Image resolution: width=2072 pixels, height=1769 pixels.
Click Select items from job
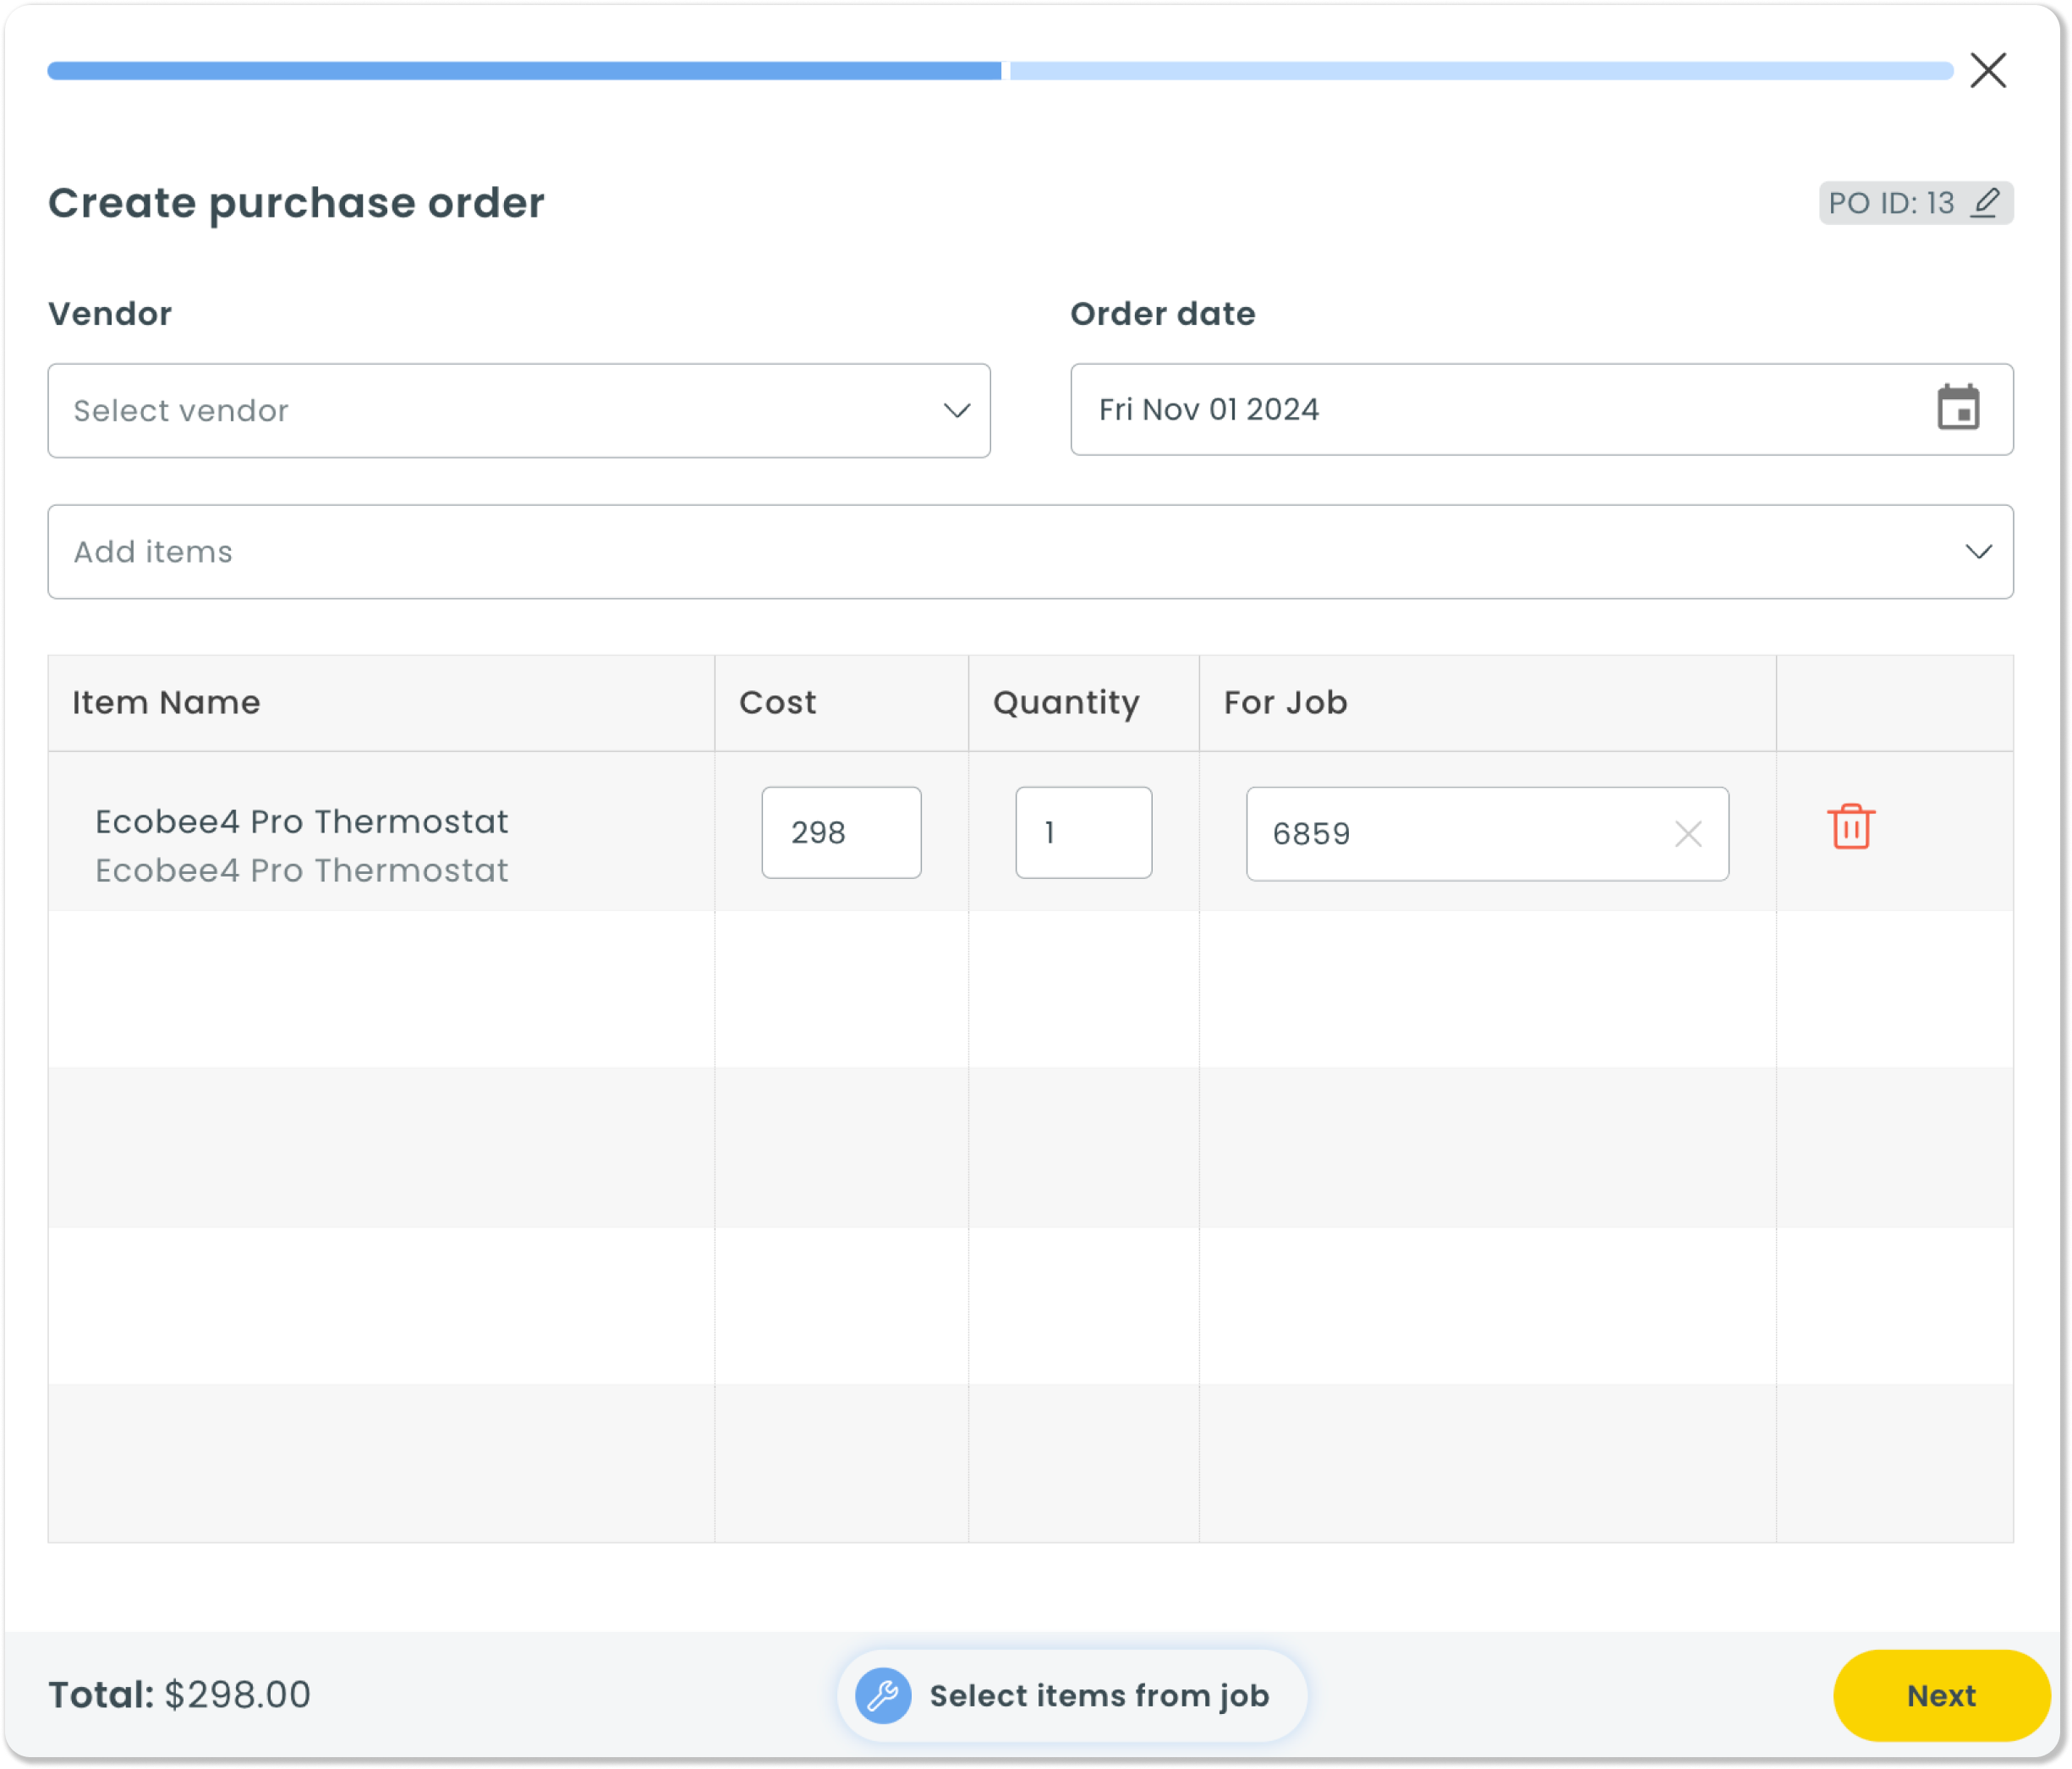coord(1099,1695)
